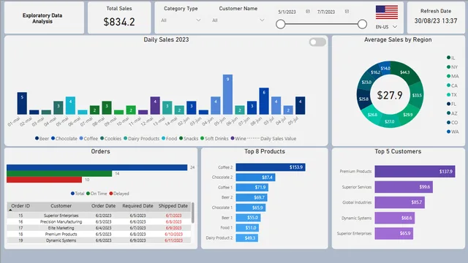Select FL region legend item
The width and height of the screenshot is (468, 263).
click(452, 104)
